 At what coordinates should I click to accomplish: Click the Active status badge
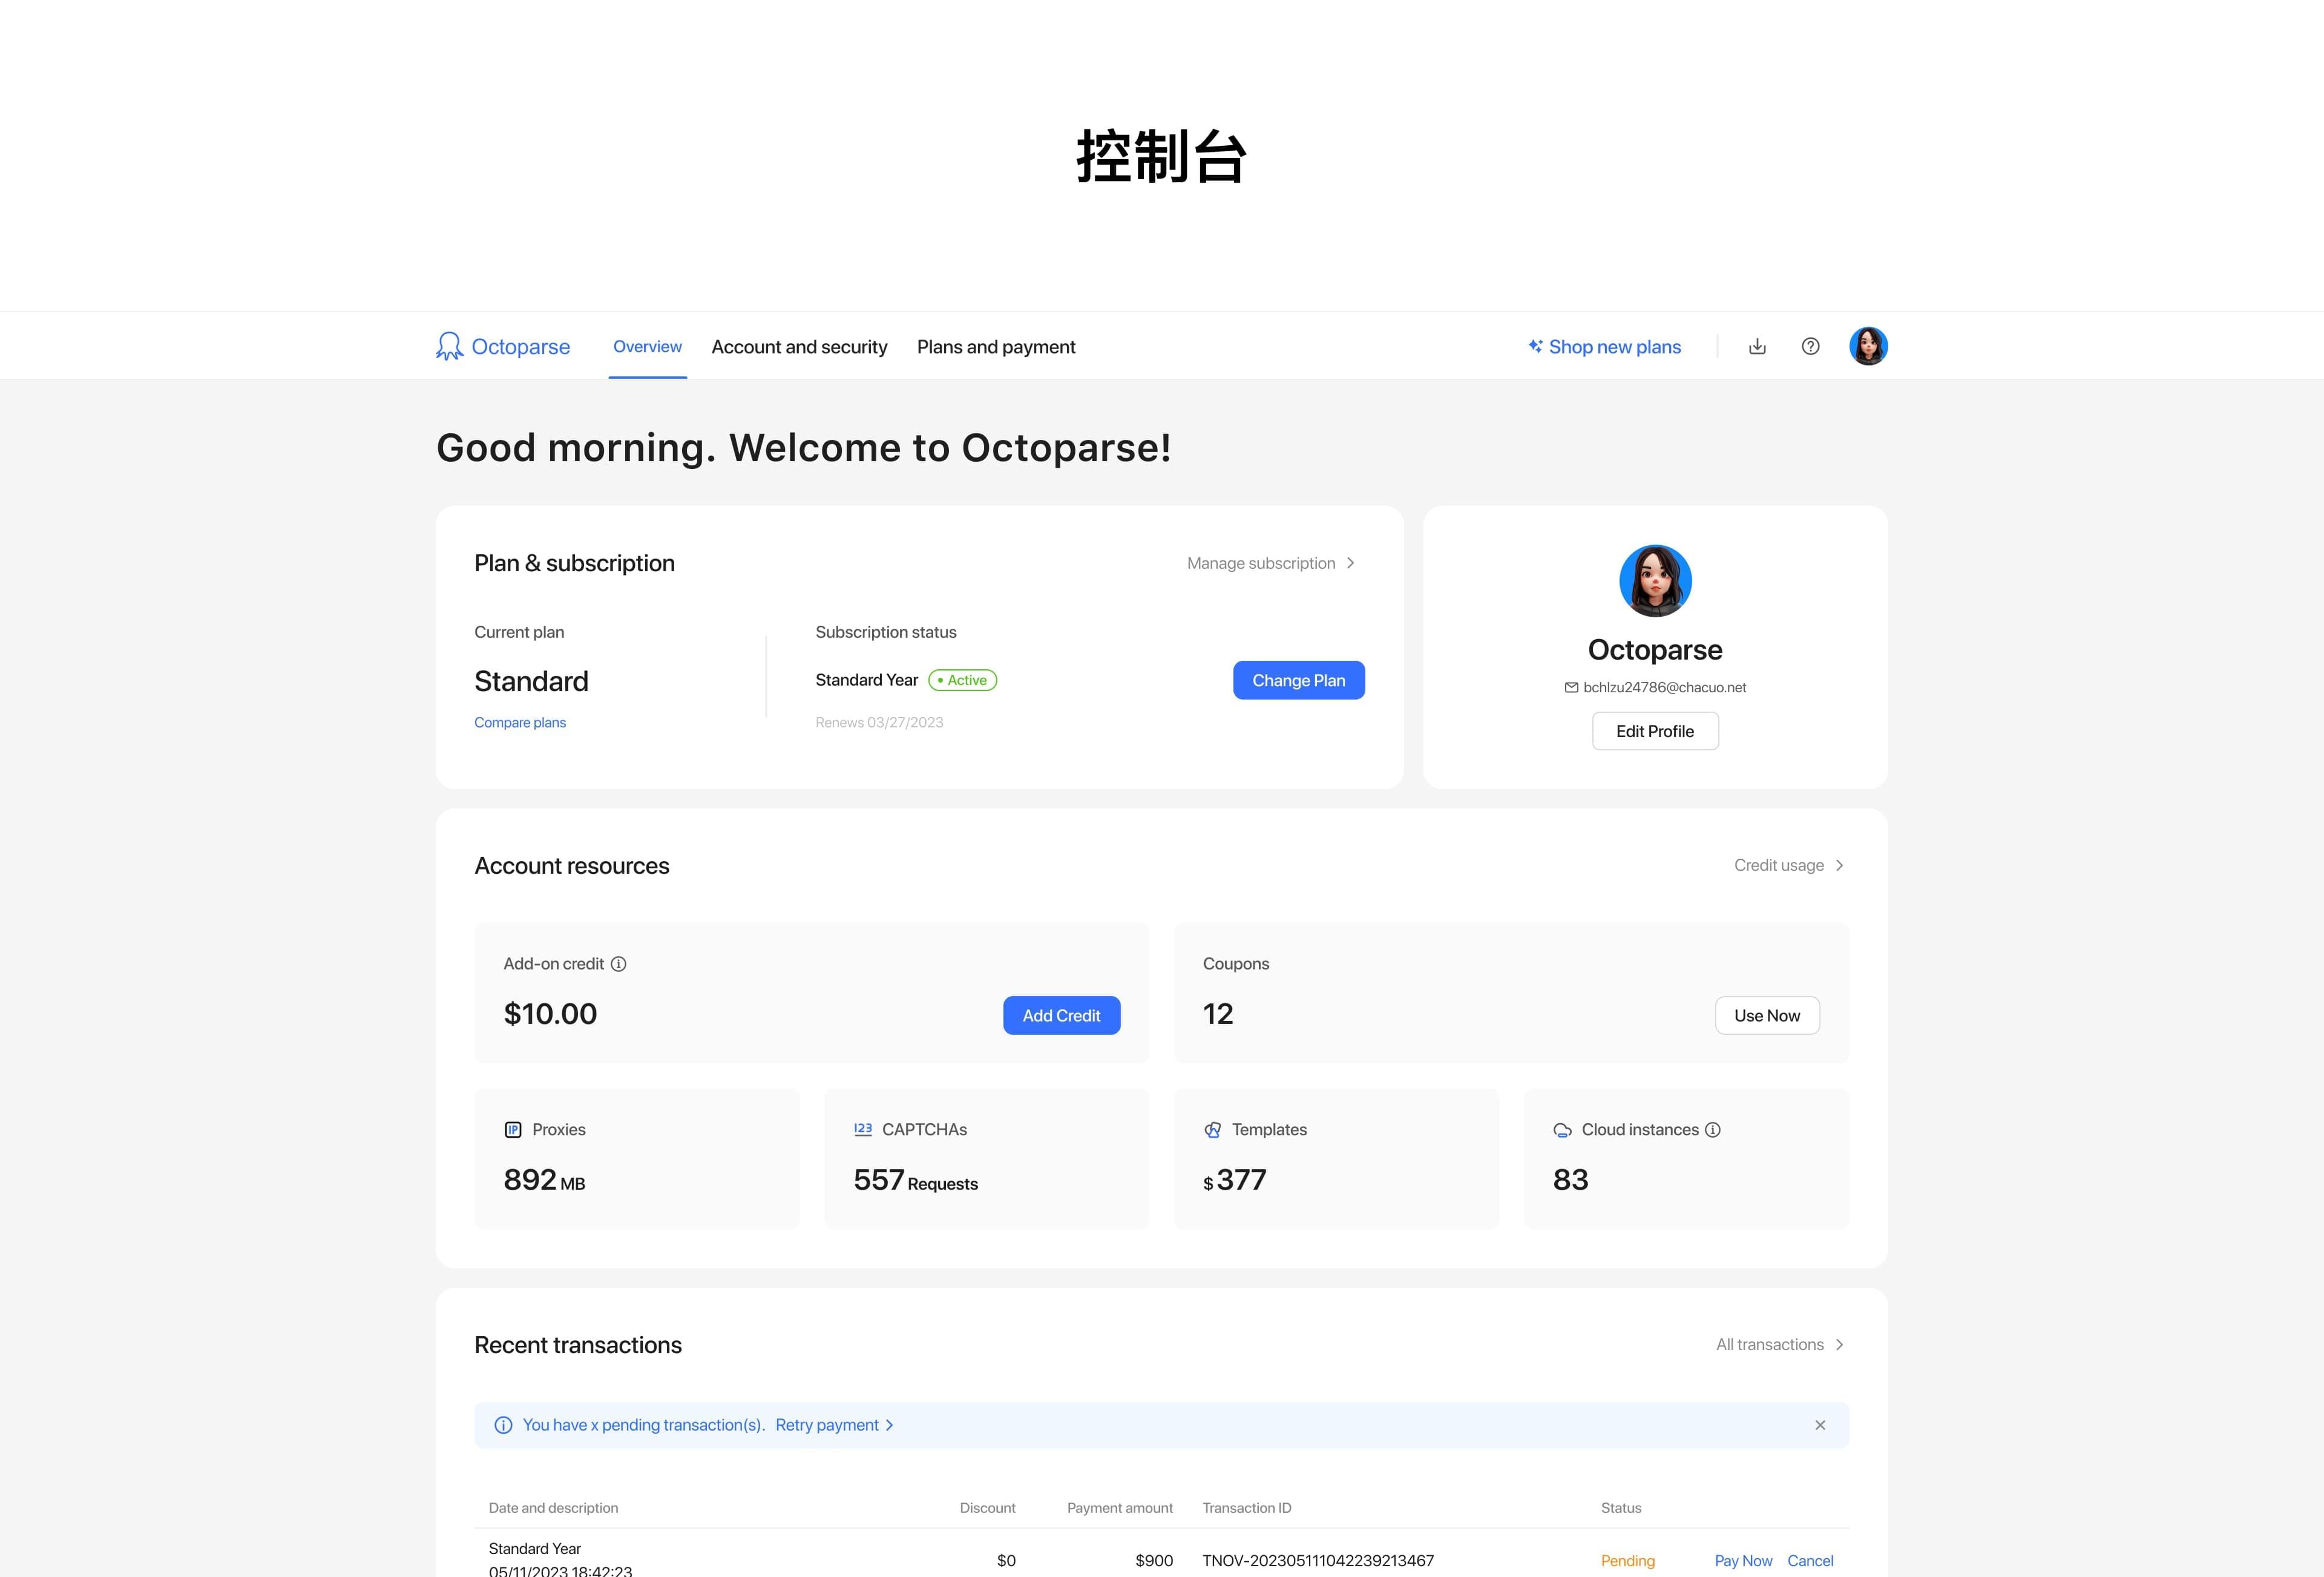[x=962, y=680]
